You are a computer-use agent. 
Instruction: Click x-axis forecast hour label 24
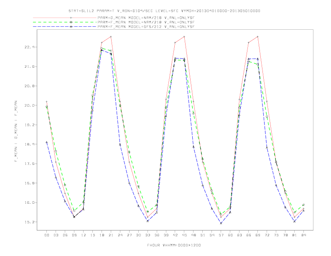120,235
